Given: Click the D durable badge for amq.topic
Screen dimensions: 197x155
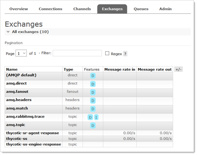Looking at the screenshot, I should pos(93,126).
